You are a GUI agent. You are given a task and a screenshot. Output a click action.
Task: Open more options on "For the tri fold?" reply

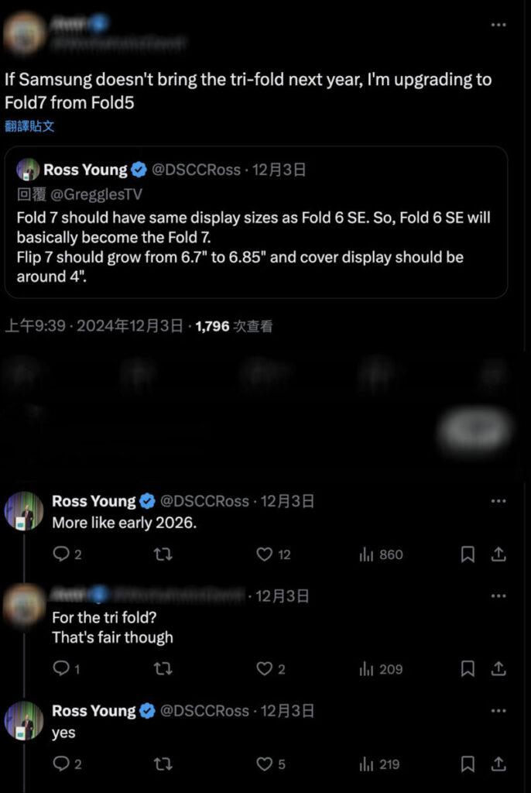[499, 596]
